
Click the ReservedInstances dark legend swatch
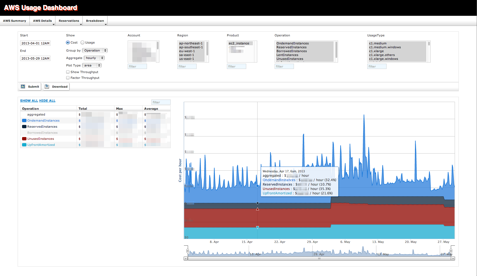pos(24,127)
